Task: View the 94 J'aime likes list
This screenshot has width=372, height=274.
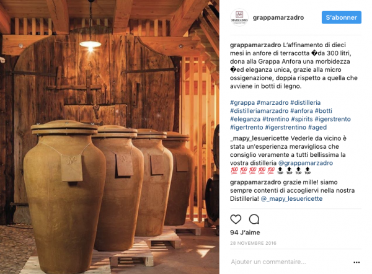Action: coord(245,232)
